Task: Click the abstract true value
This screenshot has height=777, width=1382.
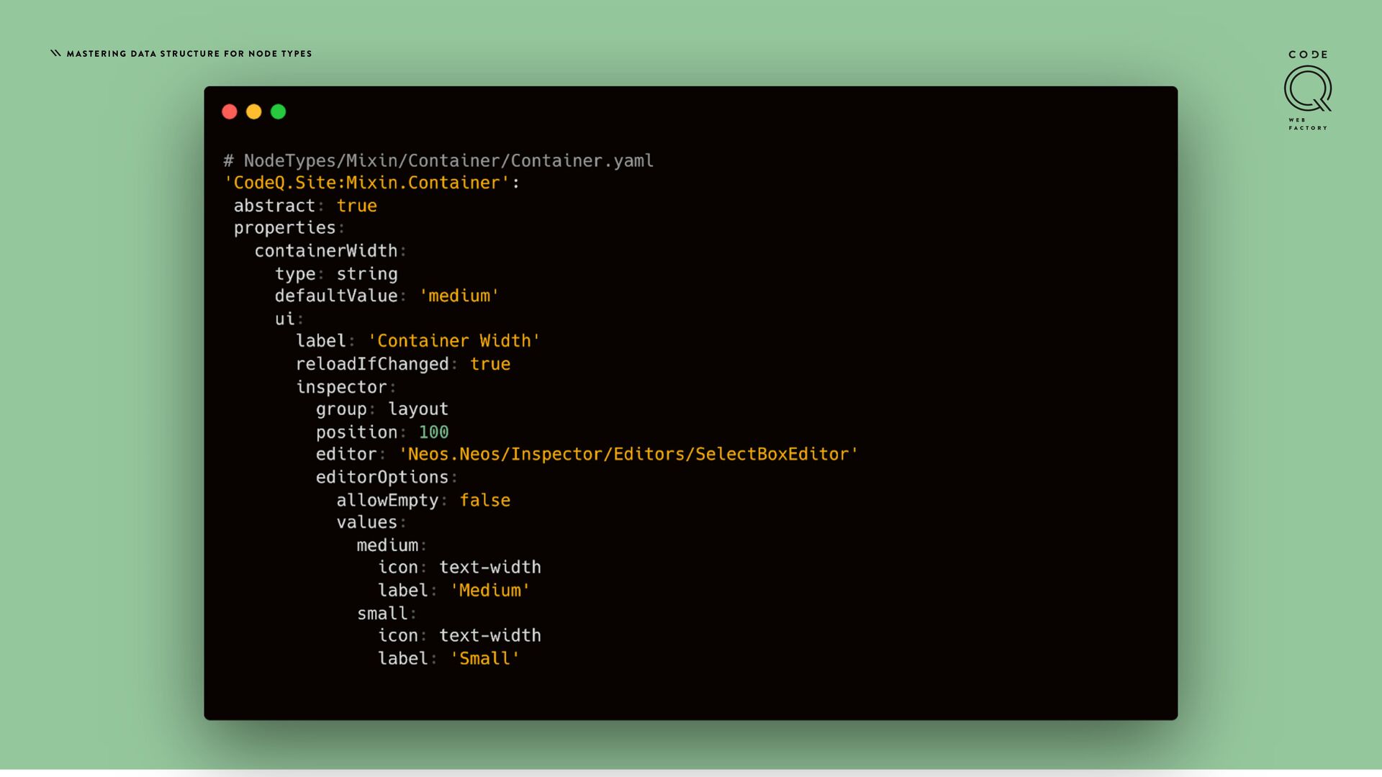Action: (x=356, y=206)
